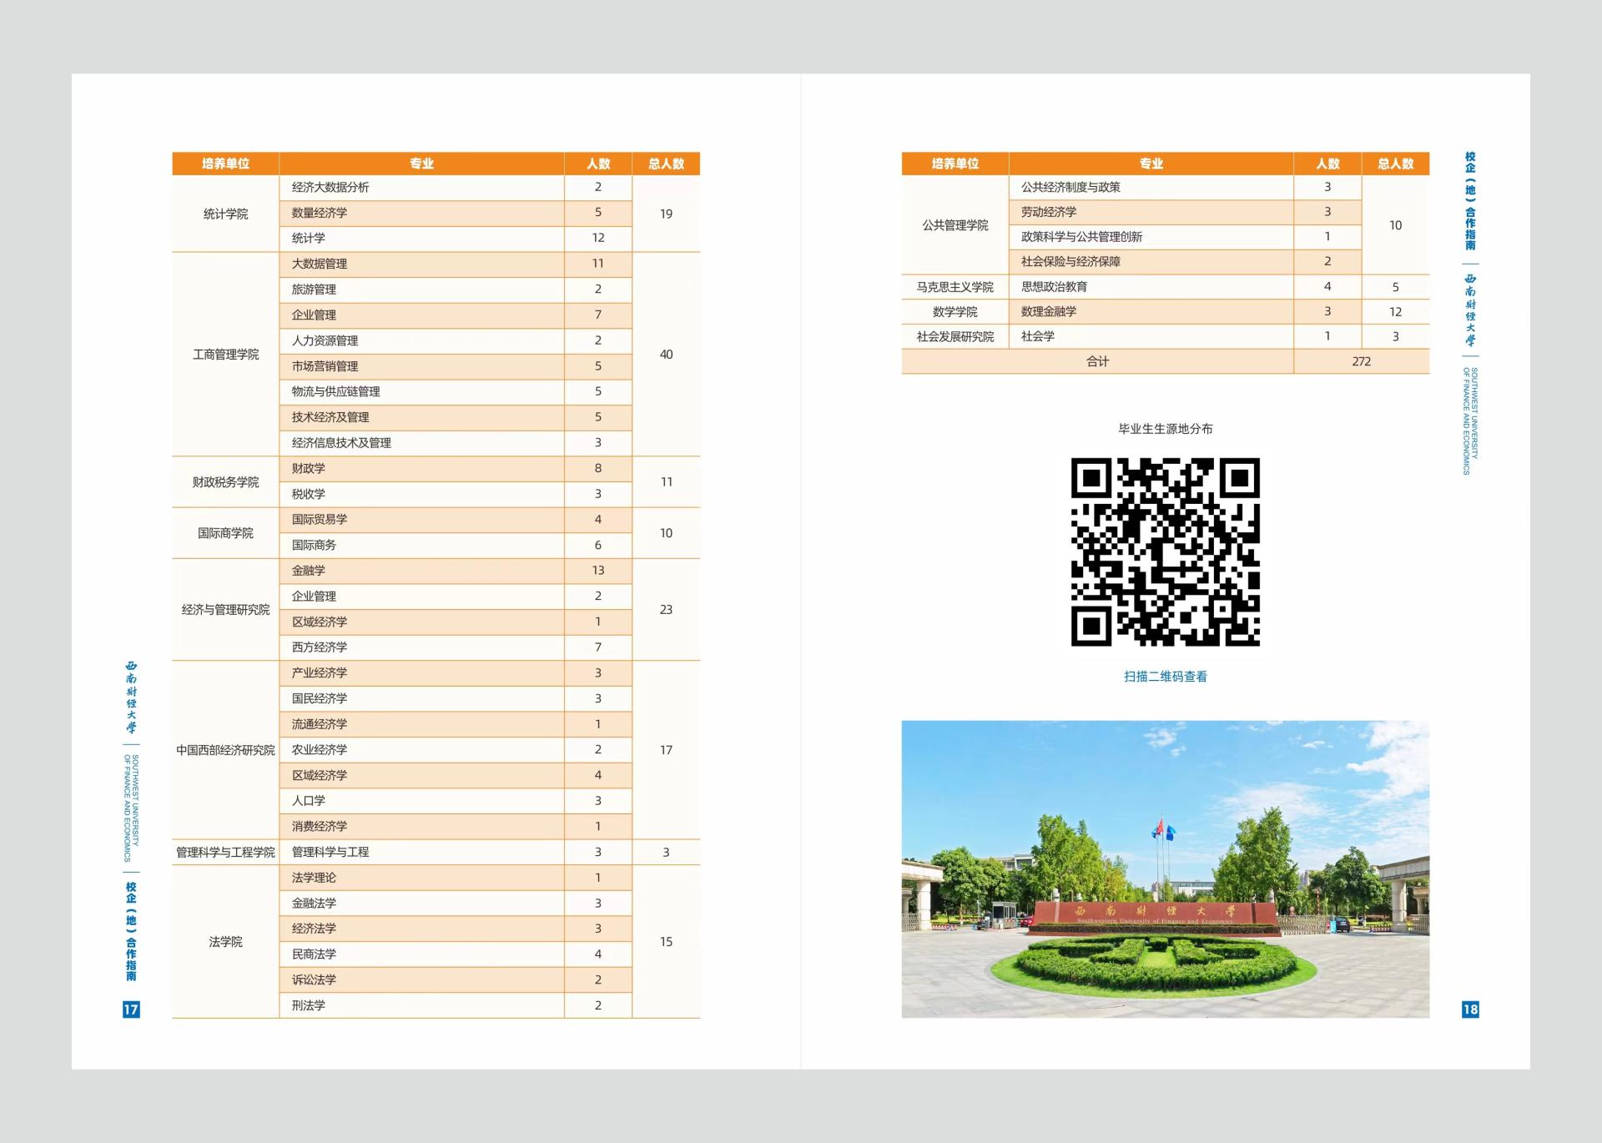Select the '金融学' major cell
The image size is (1602, 1143).
421,571
